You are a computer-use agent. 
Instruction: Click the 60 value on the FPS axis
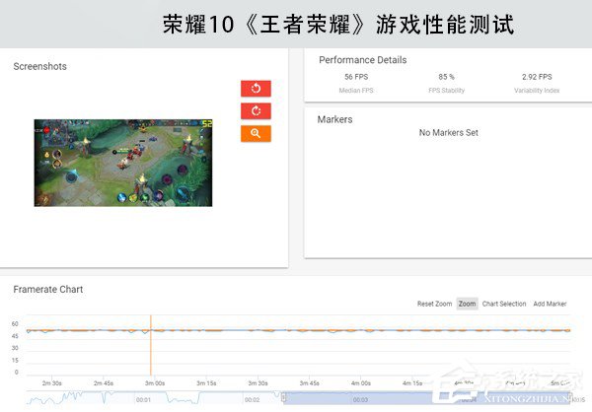(x=15, y=323)
